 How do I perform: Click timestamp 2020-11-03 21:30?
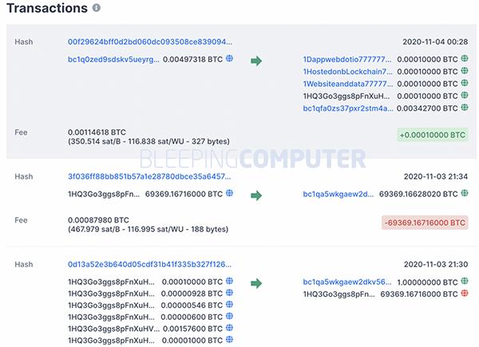[436, 264]
